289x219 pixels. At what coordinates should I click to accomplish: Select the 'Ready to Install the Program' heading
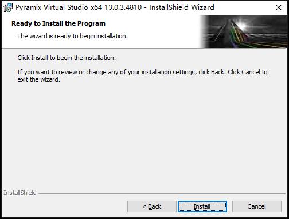(58, 23)
